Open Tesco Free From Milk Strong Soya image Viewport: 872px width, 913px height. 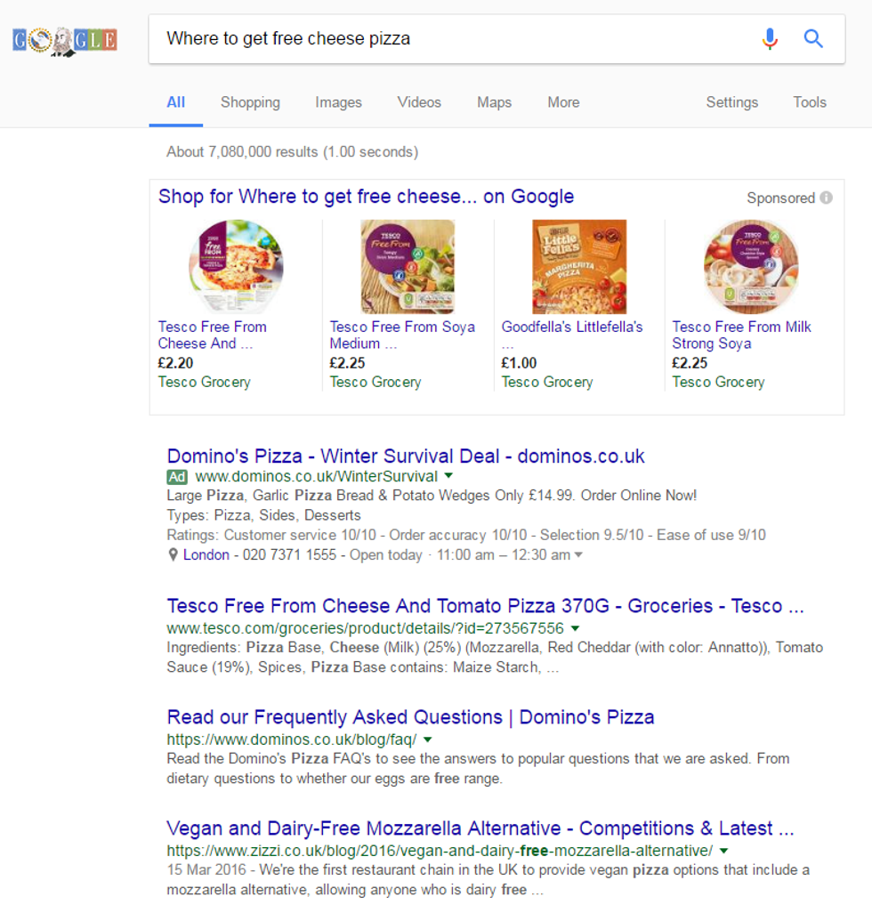click(750, 267)
